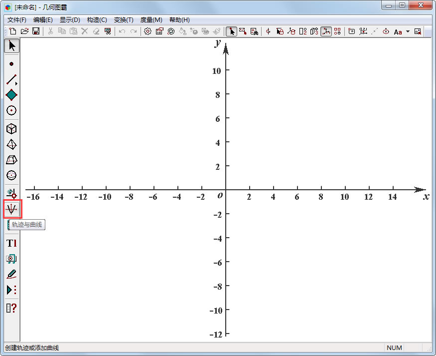Select the line segment tool
Viewport: 436px width, 356px height.
point(10,79)
